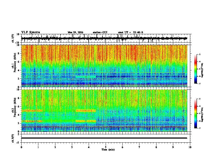Click the "VLF Spectra" title text
Image resolution: width=214 pixels, height=165 pixels.
point(31,32)
